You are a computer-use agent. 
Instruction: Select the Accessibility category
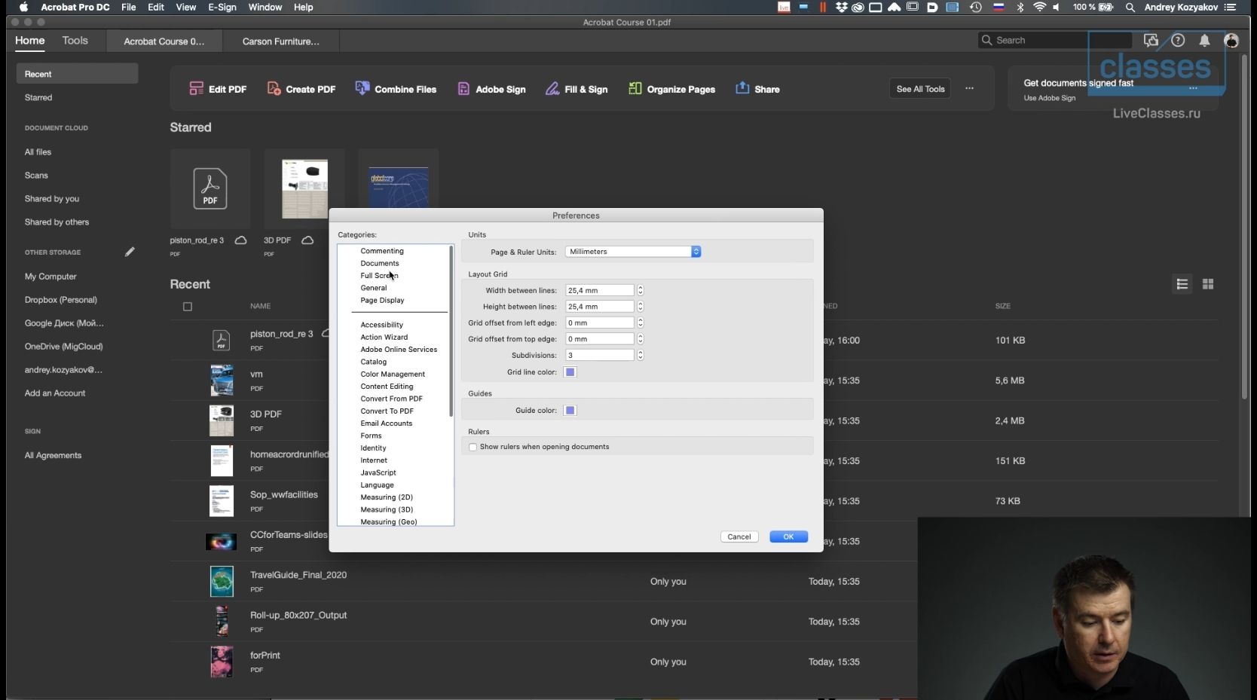pyautogui.click(x=381, y=325)
